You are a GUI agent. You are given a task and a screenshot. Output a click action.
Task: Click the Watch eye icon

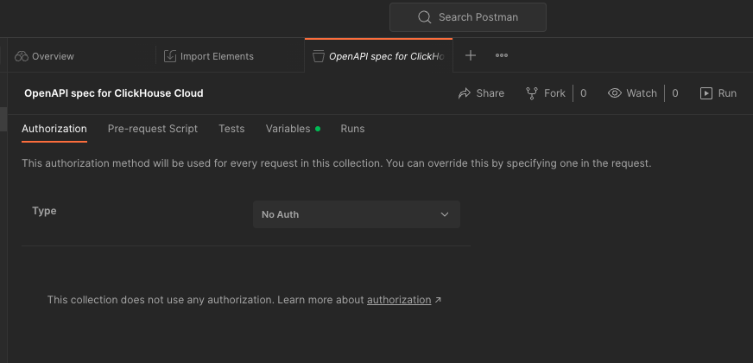coord(615,93)
